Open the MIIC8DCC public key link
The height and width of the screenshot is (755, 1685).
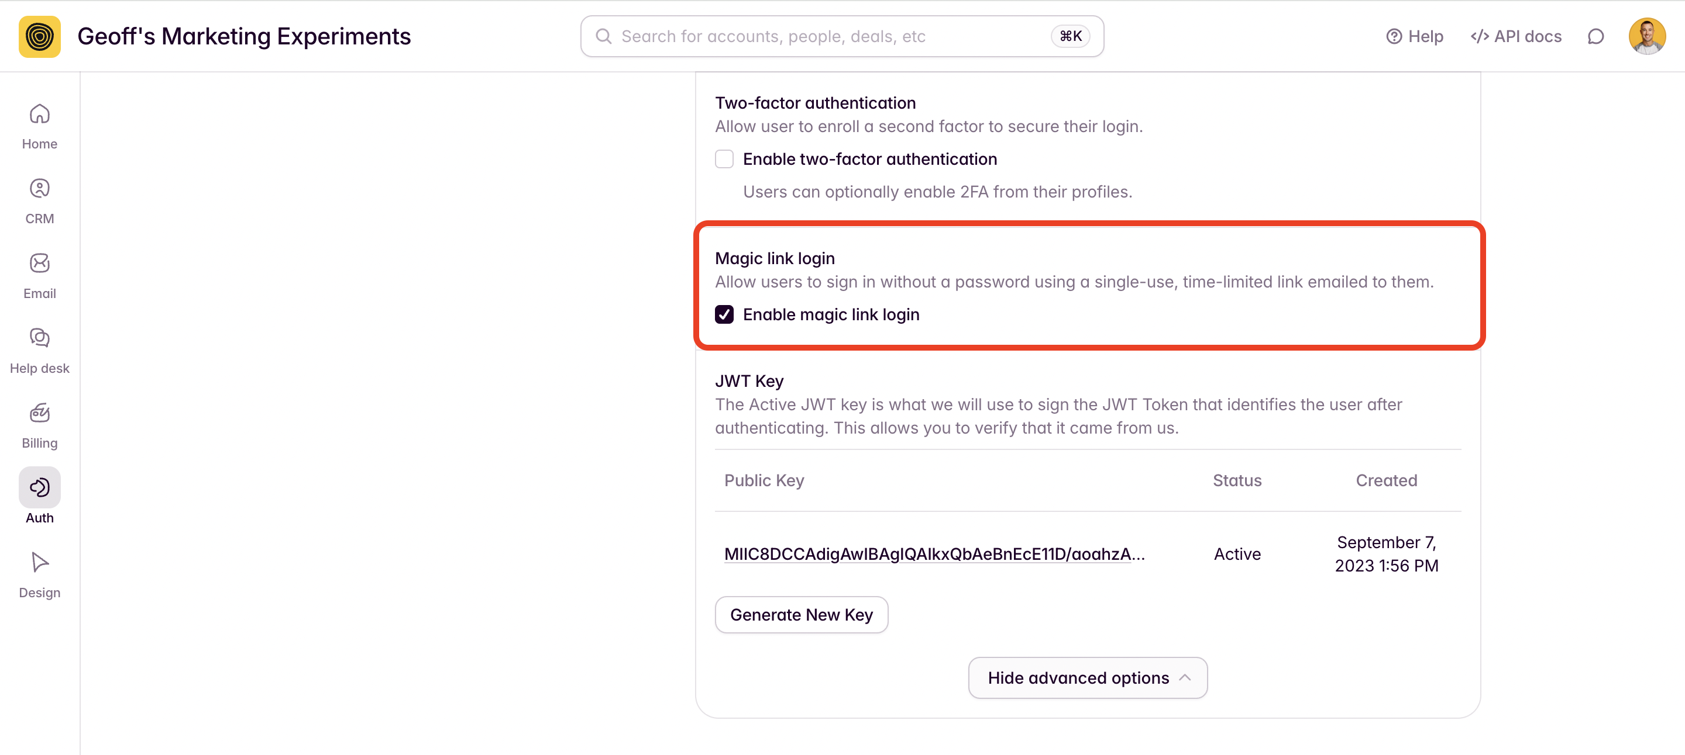(934, 554)
